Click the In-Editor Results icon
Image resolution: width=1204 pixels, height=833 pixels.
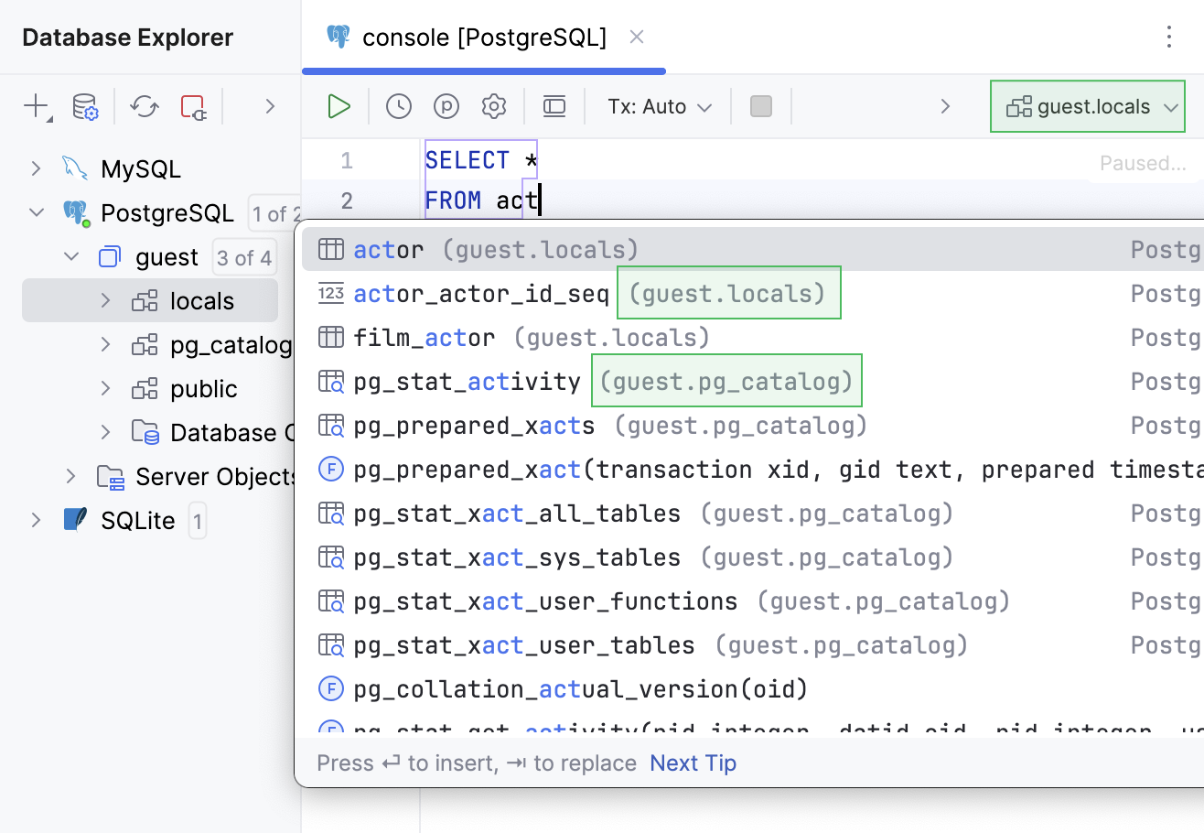[x=554, y=106]
